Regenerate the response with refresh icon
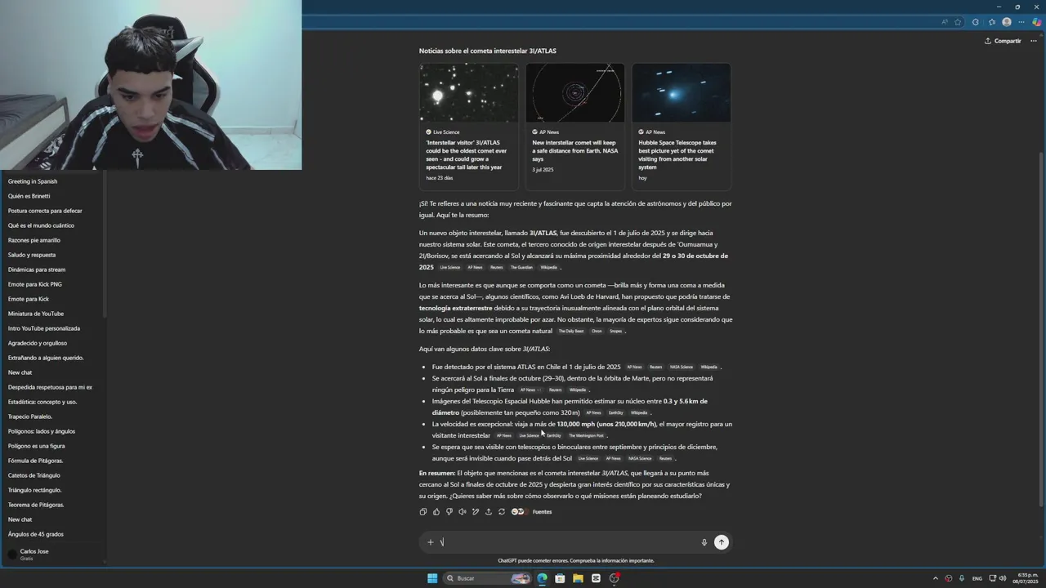 501,512
